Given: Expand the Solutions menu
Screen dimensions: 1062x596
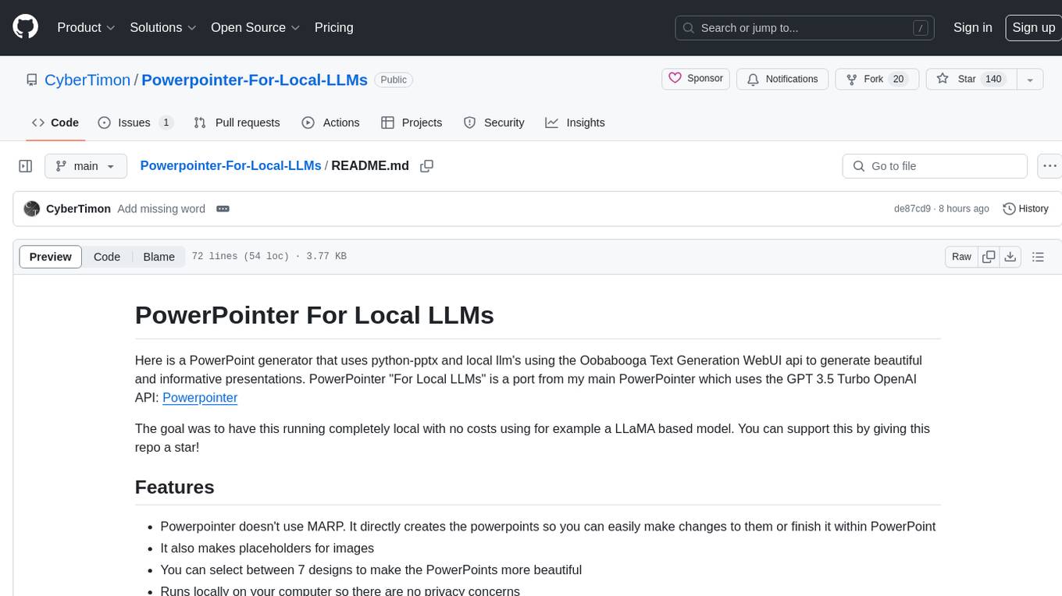Looking at the screenshot, I should coord(163,27).
